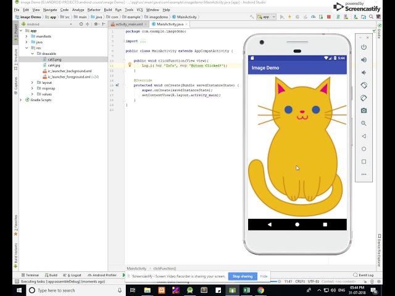This screenshot has width=395, height=296.
Task: Click the collapse-all icon in Project panel
Action: coord(88,24)
